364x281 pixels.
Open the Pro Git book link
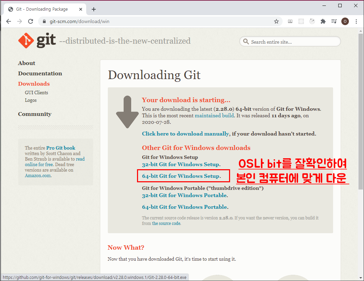(61, 148)
